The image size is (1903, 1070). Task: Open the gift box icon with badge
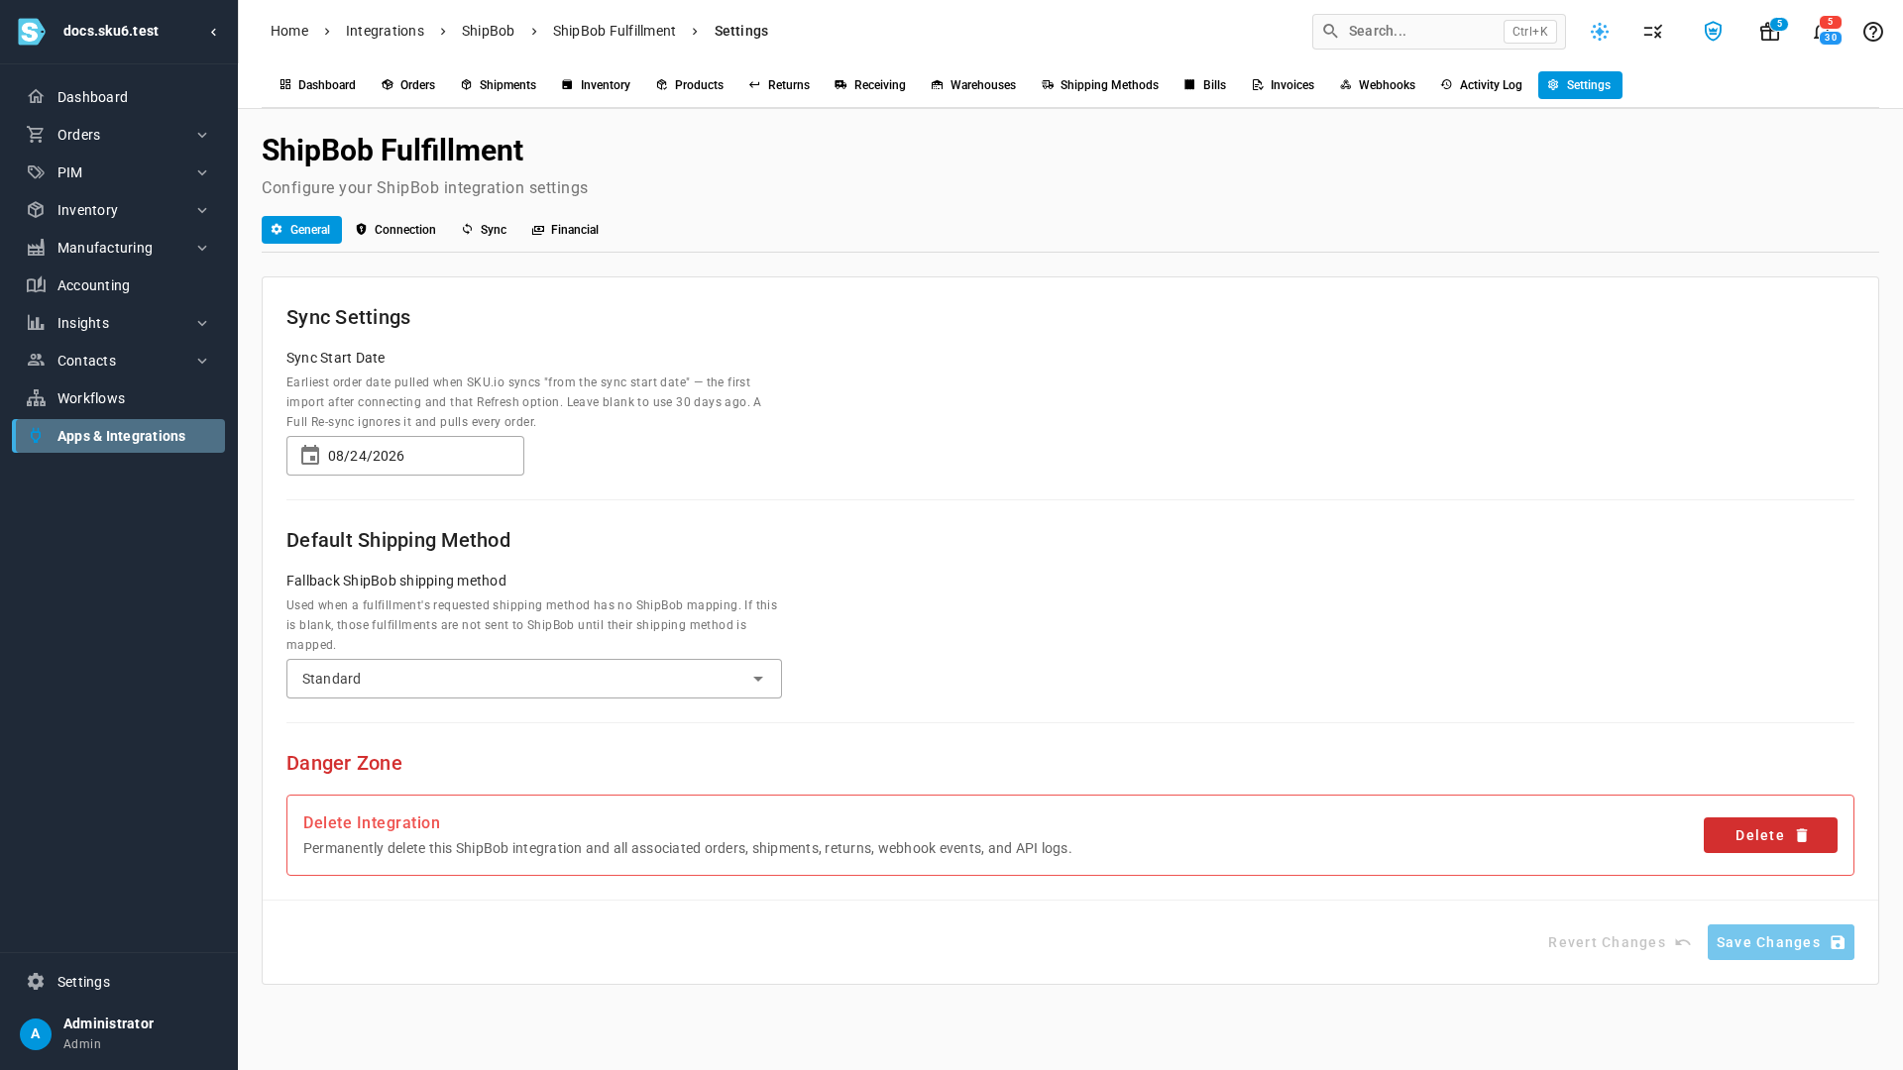[x=1769, y=32]
